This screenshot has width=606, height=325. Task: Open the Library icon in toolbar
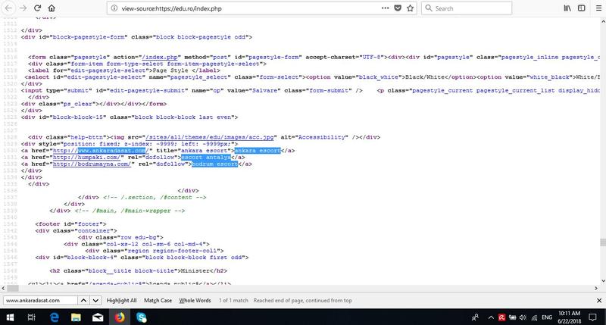coord(566,8)
